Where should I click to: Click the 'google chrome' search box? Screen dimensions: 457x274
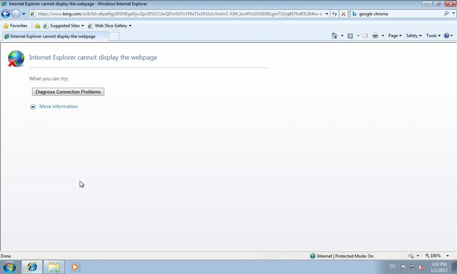point(396,14)
